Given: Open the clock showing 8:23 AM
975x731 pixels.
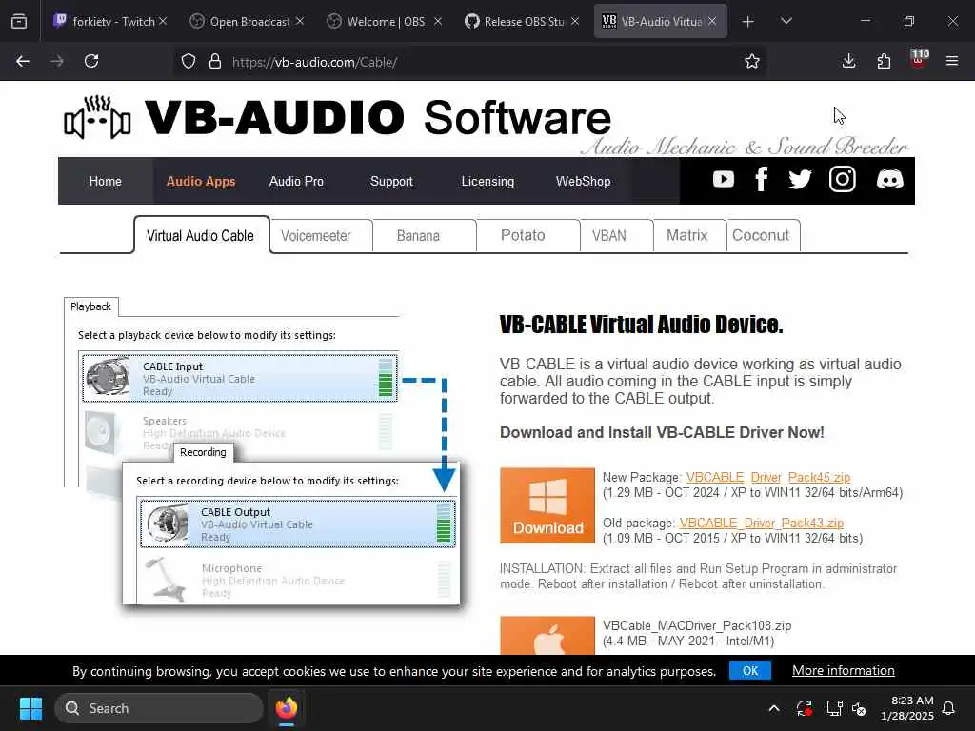Looking at the screenshot, I should (x=907, y=708).
